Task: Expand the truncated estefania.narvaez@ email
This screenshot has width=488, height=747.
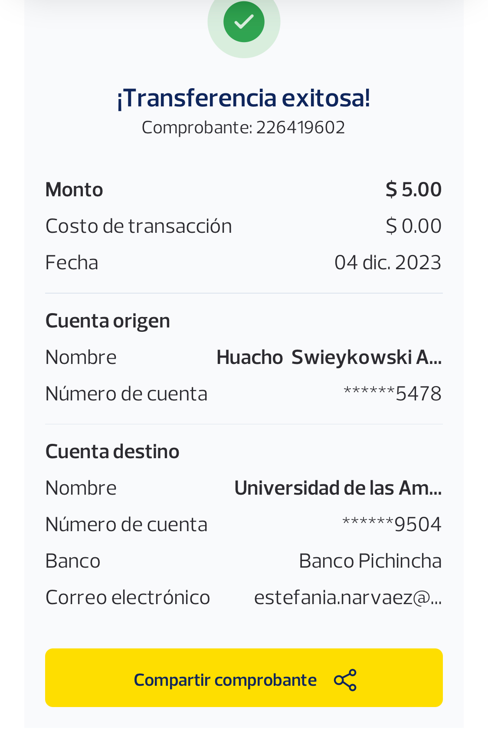Action: point(347,598)
